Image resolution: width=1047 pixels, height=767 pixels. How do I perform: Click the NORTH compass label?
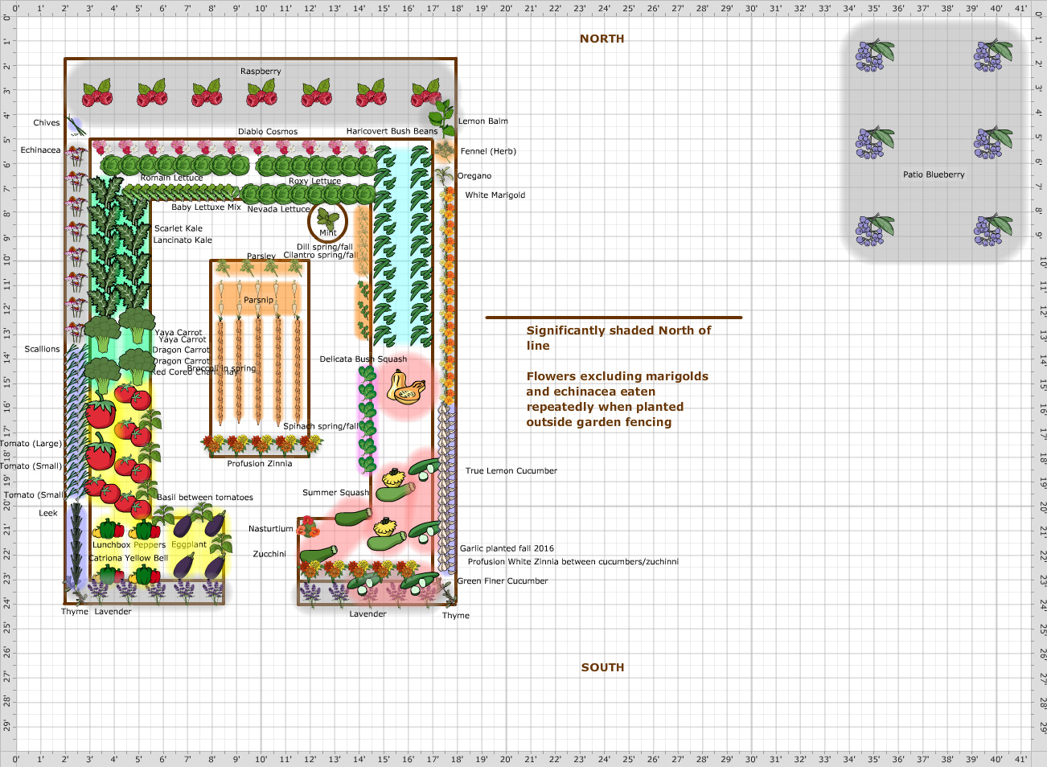click(602, 39)
